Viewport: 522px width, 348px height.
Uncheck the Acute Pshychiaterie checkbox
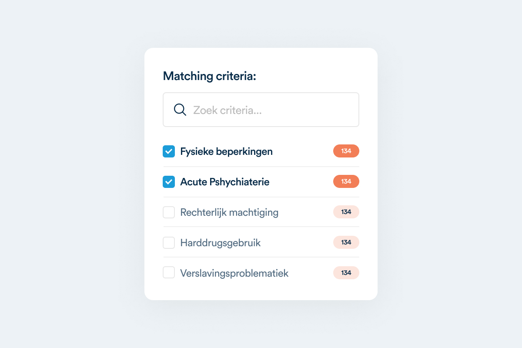coord(169,182)
